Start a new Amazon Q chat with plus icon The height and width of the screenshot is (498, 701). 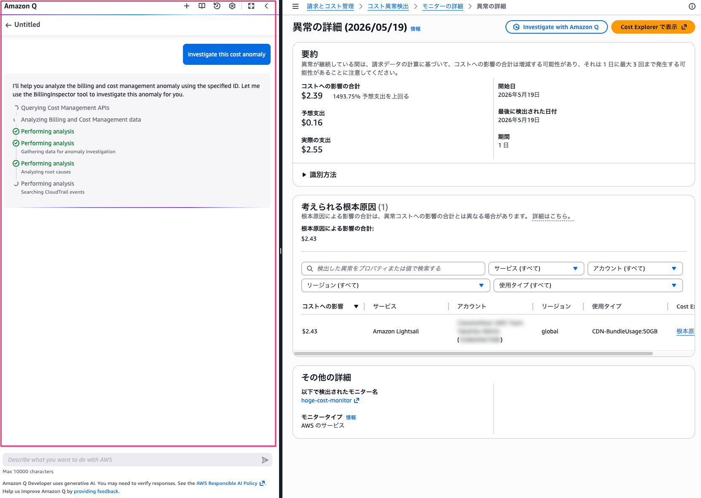(x=187, y=6)
